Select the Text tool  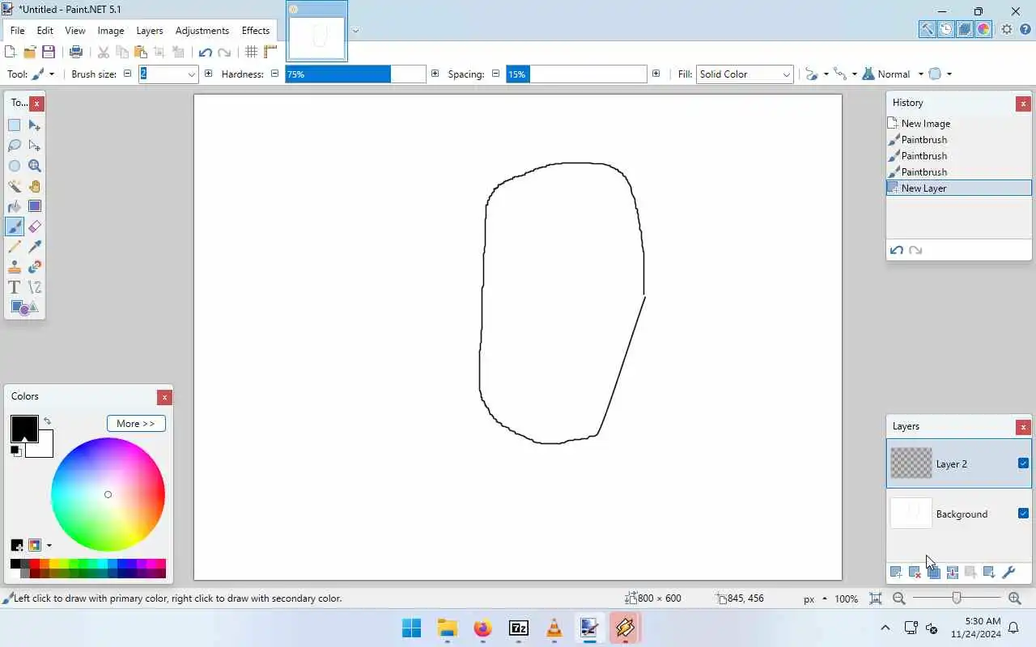(x=15, y=287)
